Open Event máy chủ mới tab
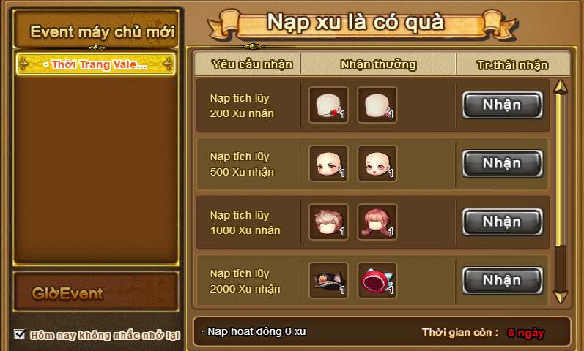This screenshot has width=584, height=351. (96, 30)
